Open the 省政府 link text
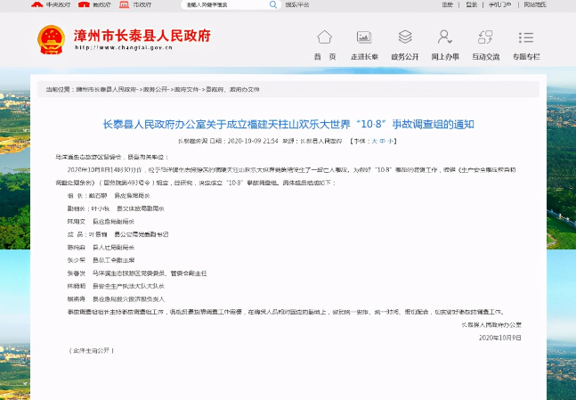 pos(101,4)
